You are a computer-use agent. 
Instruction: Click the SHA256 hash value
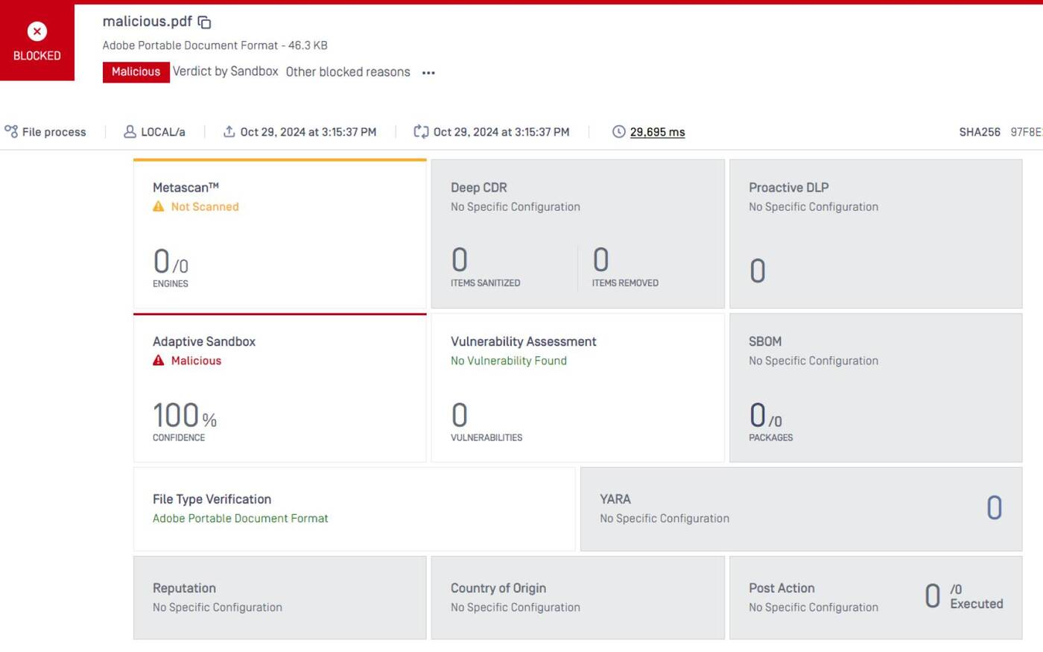(1026, 132)
